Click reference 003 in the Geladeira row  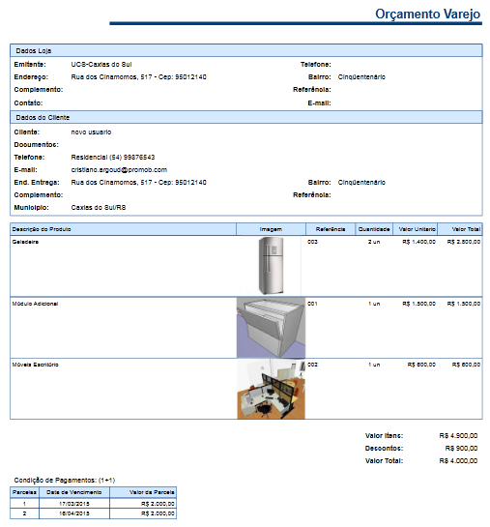[312, 242]
